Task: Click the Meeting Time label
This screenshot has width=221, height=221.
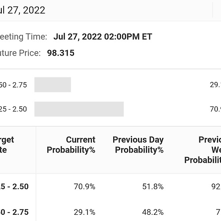Action: pyautogui.click(x=23, y=37)
